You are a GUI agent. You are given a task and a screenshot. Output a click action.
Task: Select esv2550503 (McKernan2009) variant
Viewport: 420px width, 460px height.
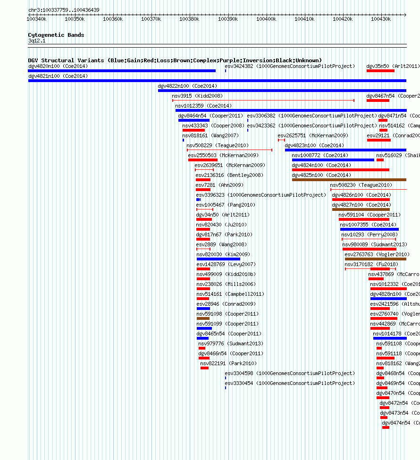pyautogui.click(x=223, y=156)
